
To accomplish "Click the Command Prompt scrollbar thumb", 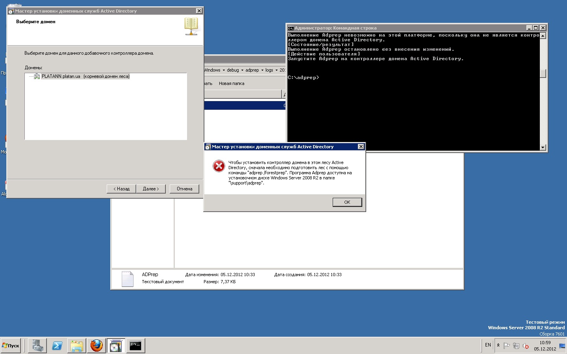I will [543, 74].
